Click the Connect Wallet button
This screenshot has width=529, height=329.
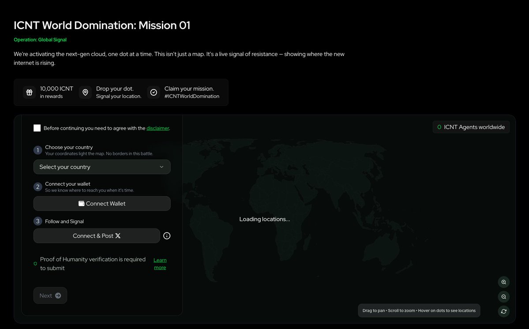pos(102,204)
